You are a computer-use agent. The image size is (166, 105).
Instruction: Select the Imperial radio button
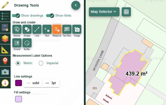tap(41, 63)
